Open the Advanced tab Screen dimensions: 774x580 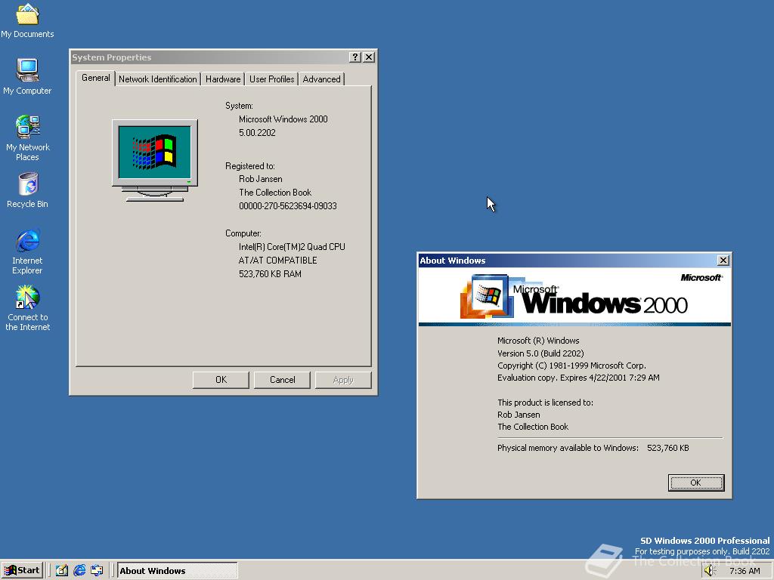[x=321, y=79]
